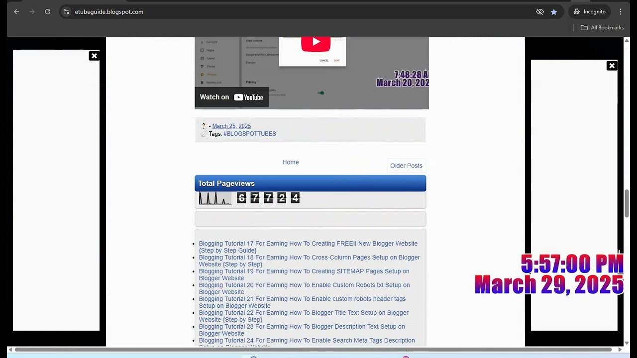Screen dimensions: 637x358
Task: Open Chrome three-dot menu
Action: (621, 12)
